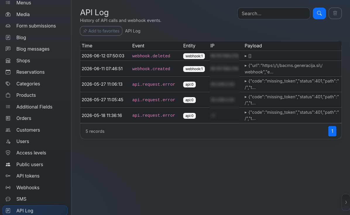Click timestamp 2026-06-12 07:50:03
The height and width of the screenshot is (215, 350).
click(x=103, y=56)
